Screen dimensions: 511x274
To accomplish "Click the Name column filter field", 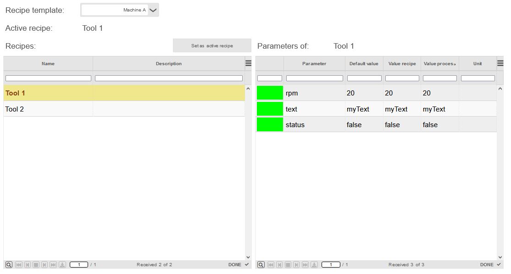I will (48, 78).
